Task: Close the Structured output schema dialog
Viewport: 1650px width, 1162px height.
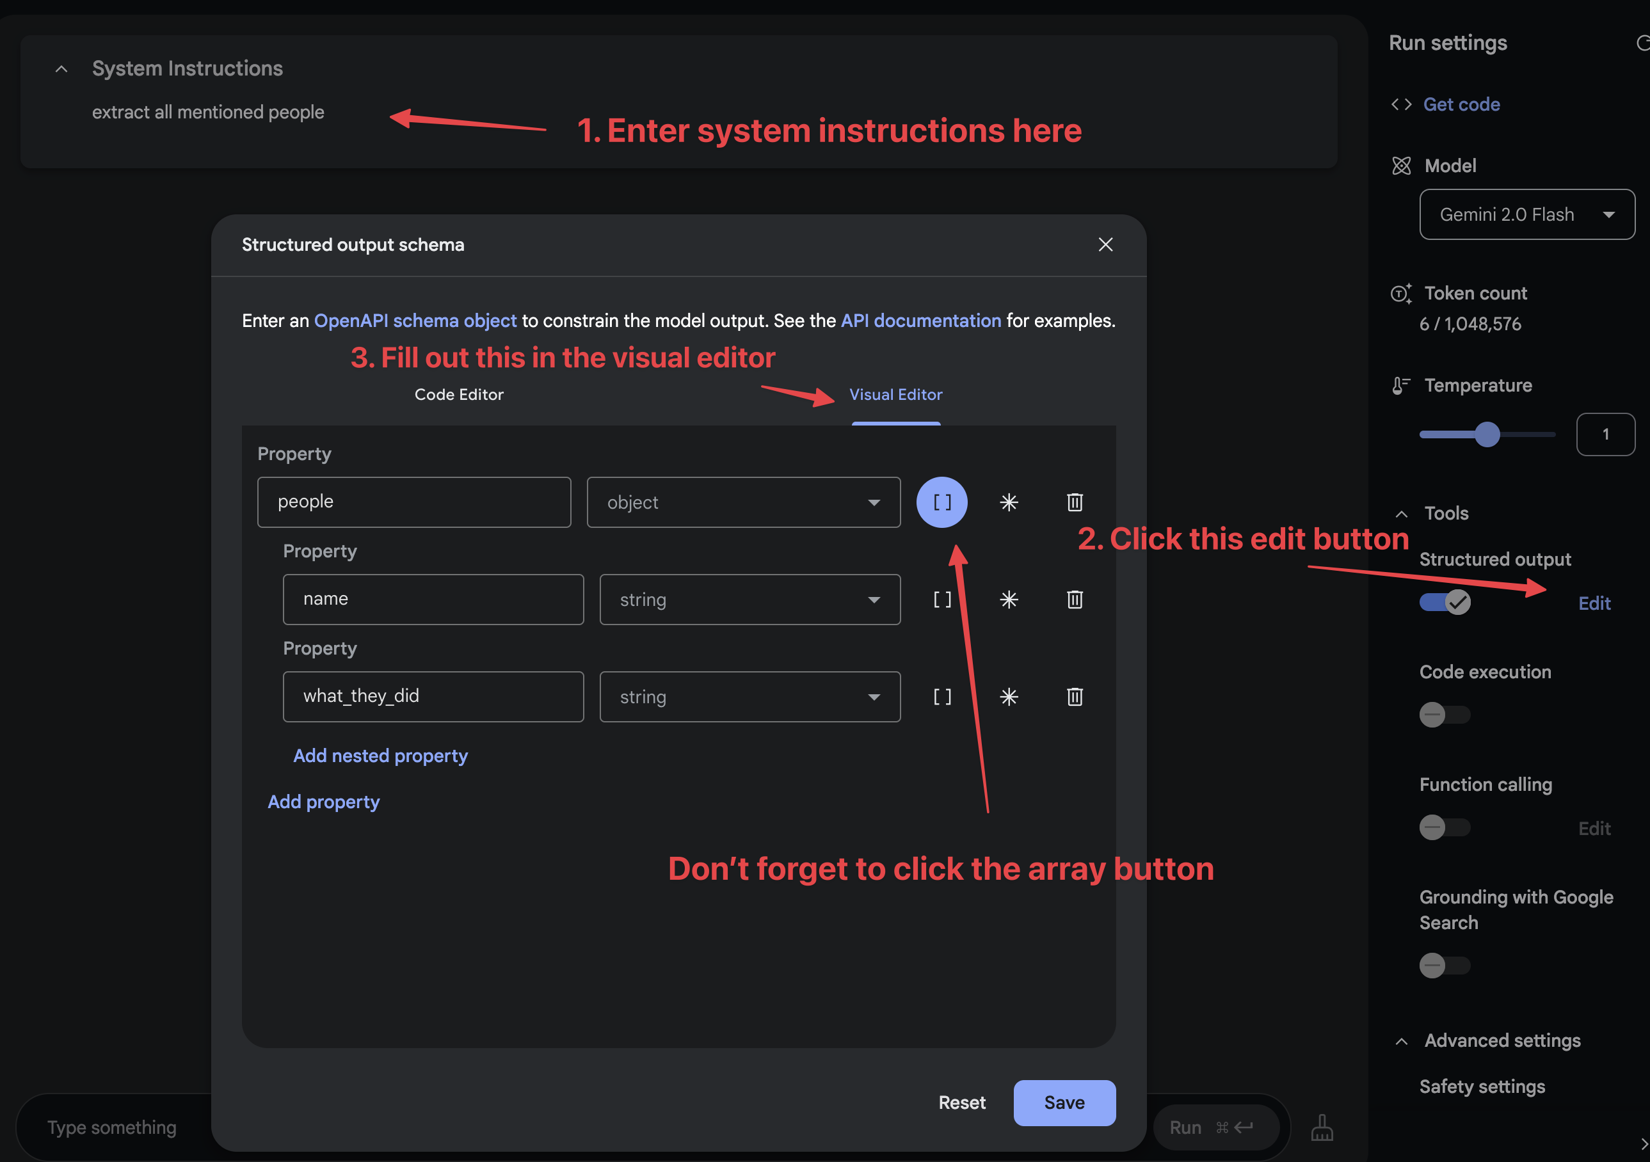Action: point(1105,244)
